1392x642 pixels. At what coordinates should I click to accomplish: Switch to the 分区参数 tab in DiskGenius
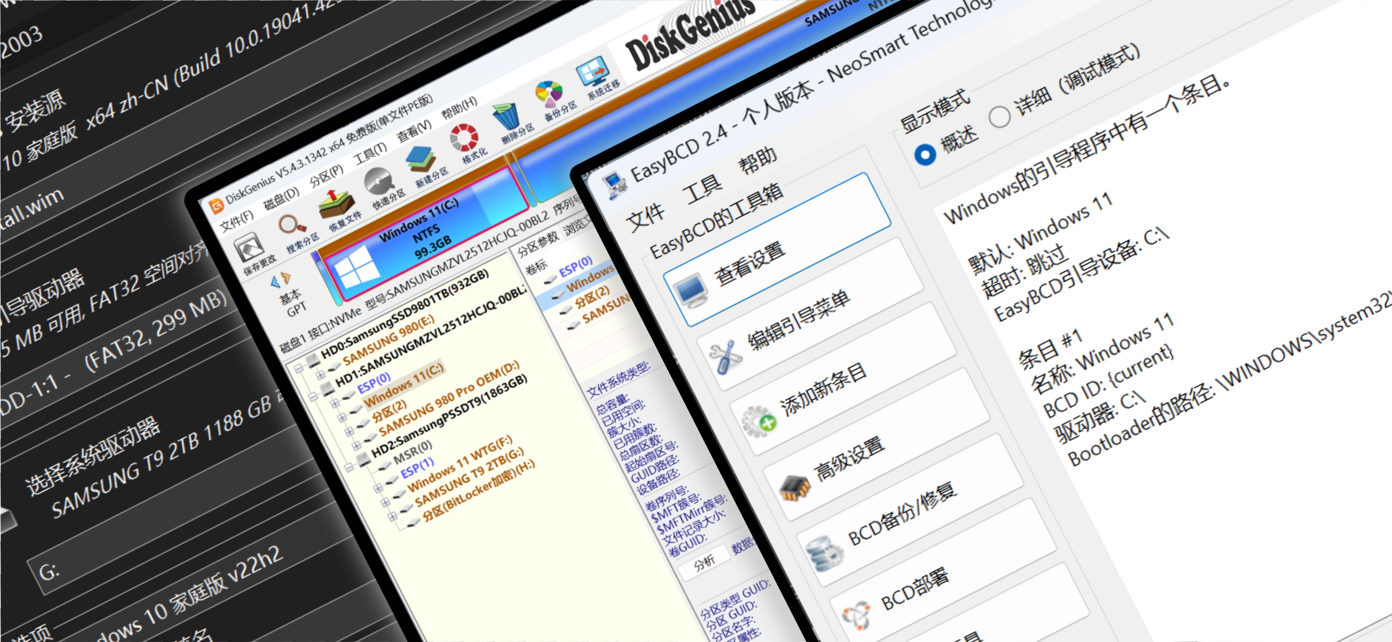click(x=537, y=244)
